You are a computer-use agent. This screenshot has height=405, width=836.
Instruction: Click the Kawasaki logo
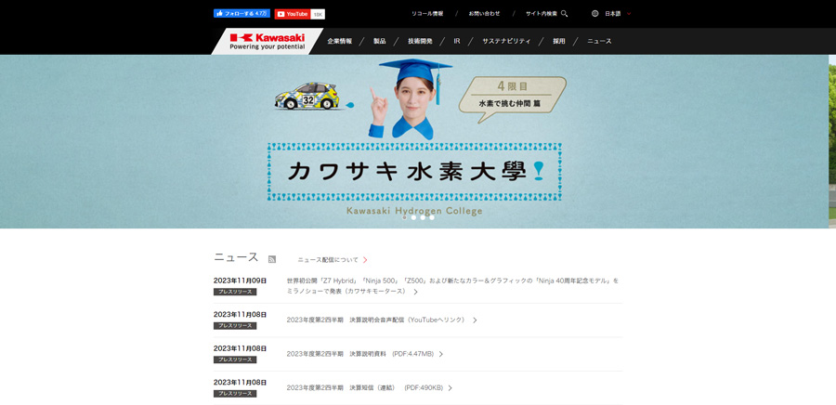pos(268,42)
